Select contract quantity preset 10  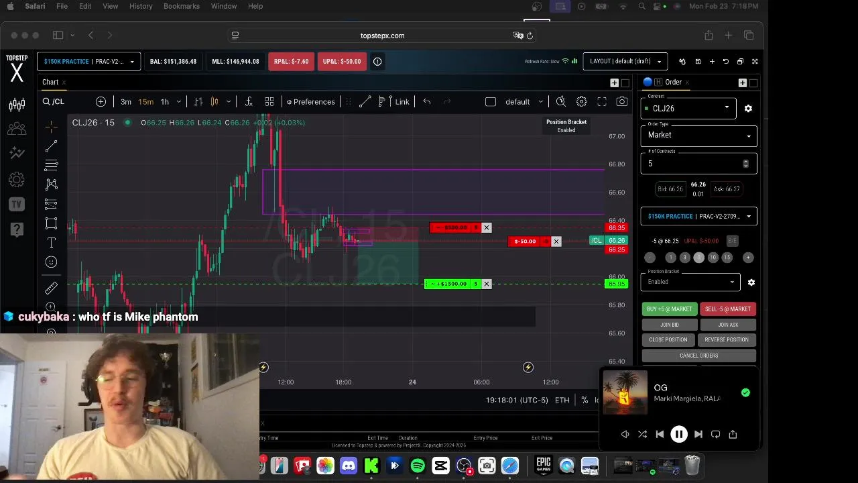713,258
